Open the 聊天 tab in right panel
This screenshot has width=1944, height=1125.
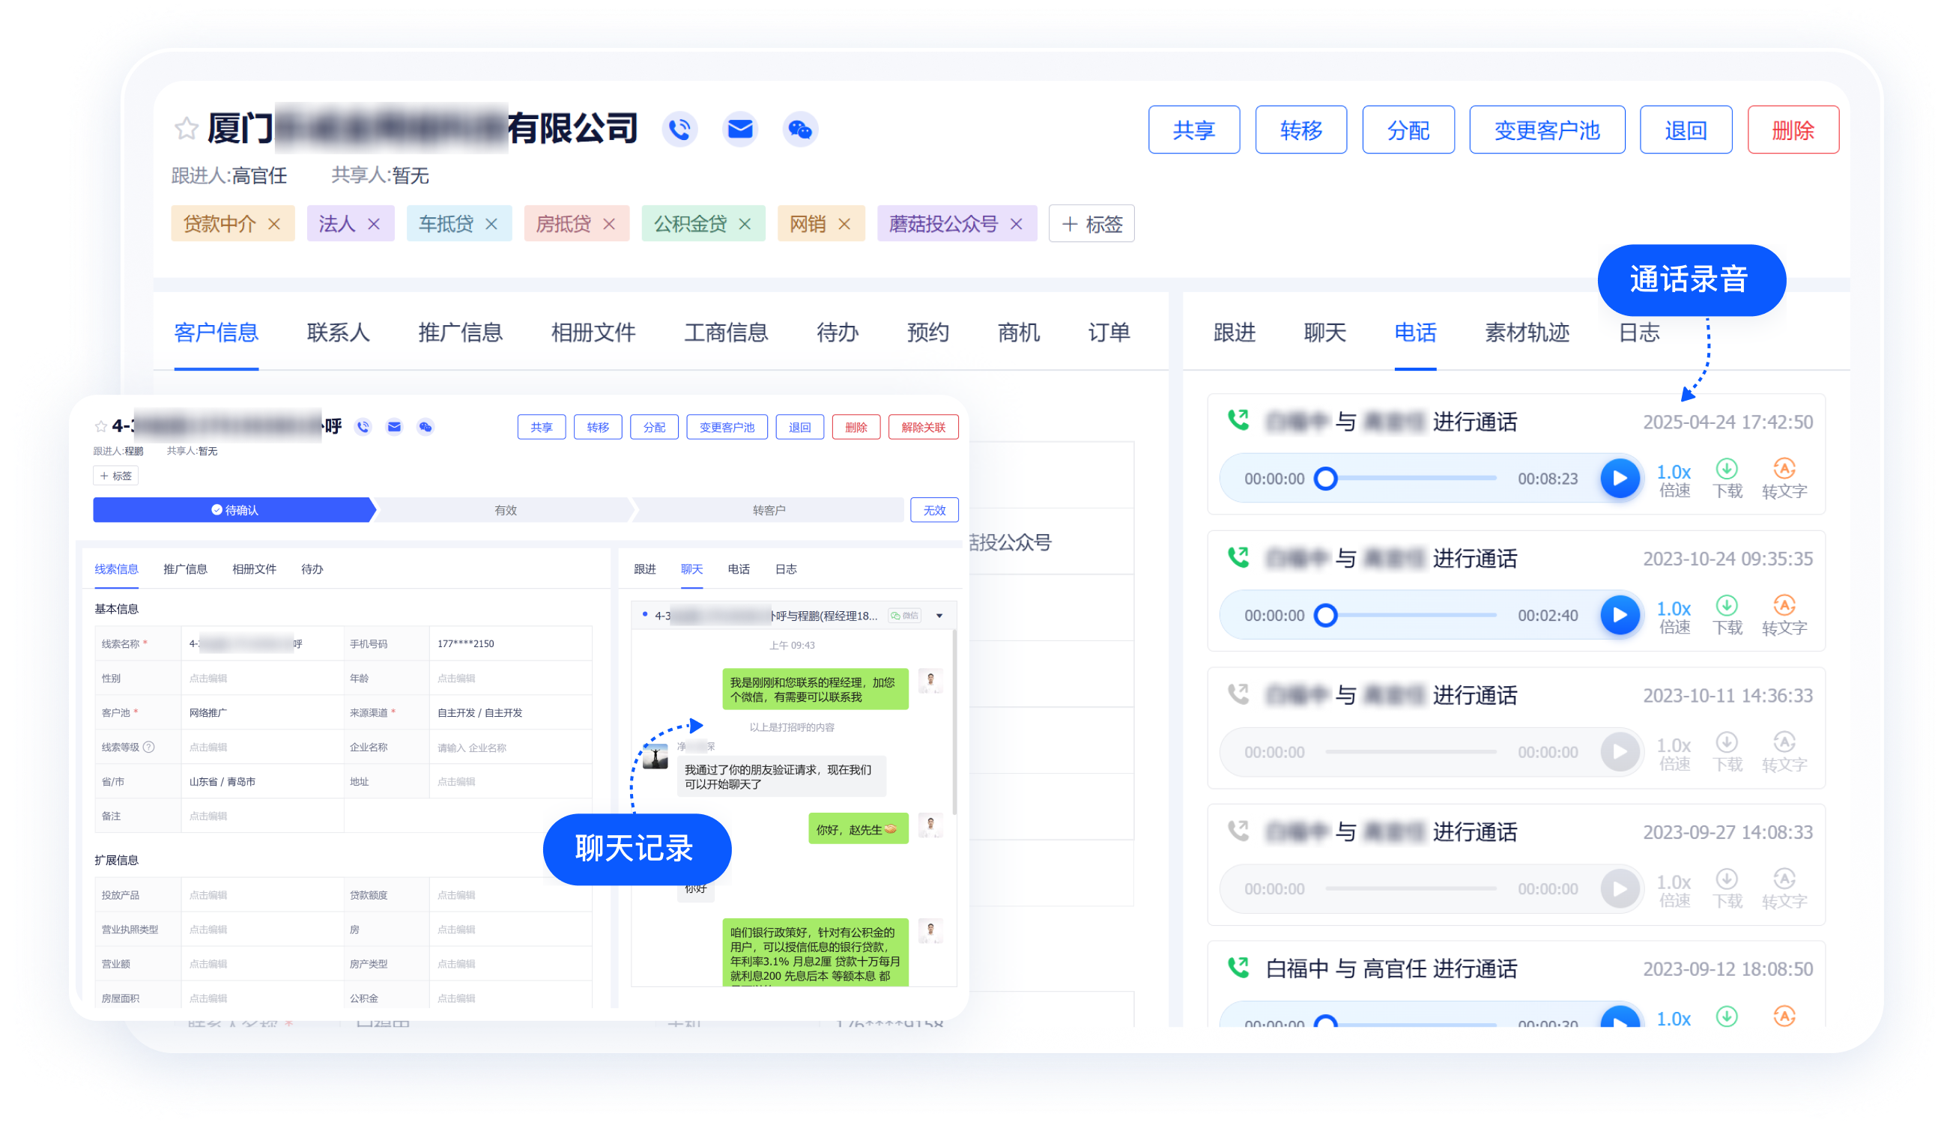[x=1324, y=333]
